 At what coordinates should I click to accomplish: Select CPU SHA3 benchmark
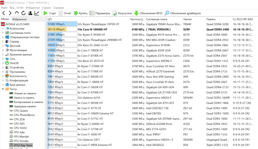18,128
